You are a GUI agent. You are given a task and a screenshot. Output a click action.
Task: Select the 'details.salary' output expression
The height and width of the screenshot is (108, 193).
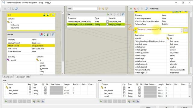(x=140, y=55)
